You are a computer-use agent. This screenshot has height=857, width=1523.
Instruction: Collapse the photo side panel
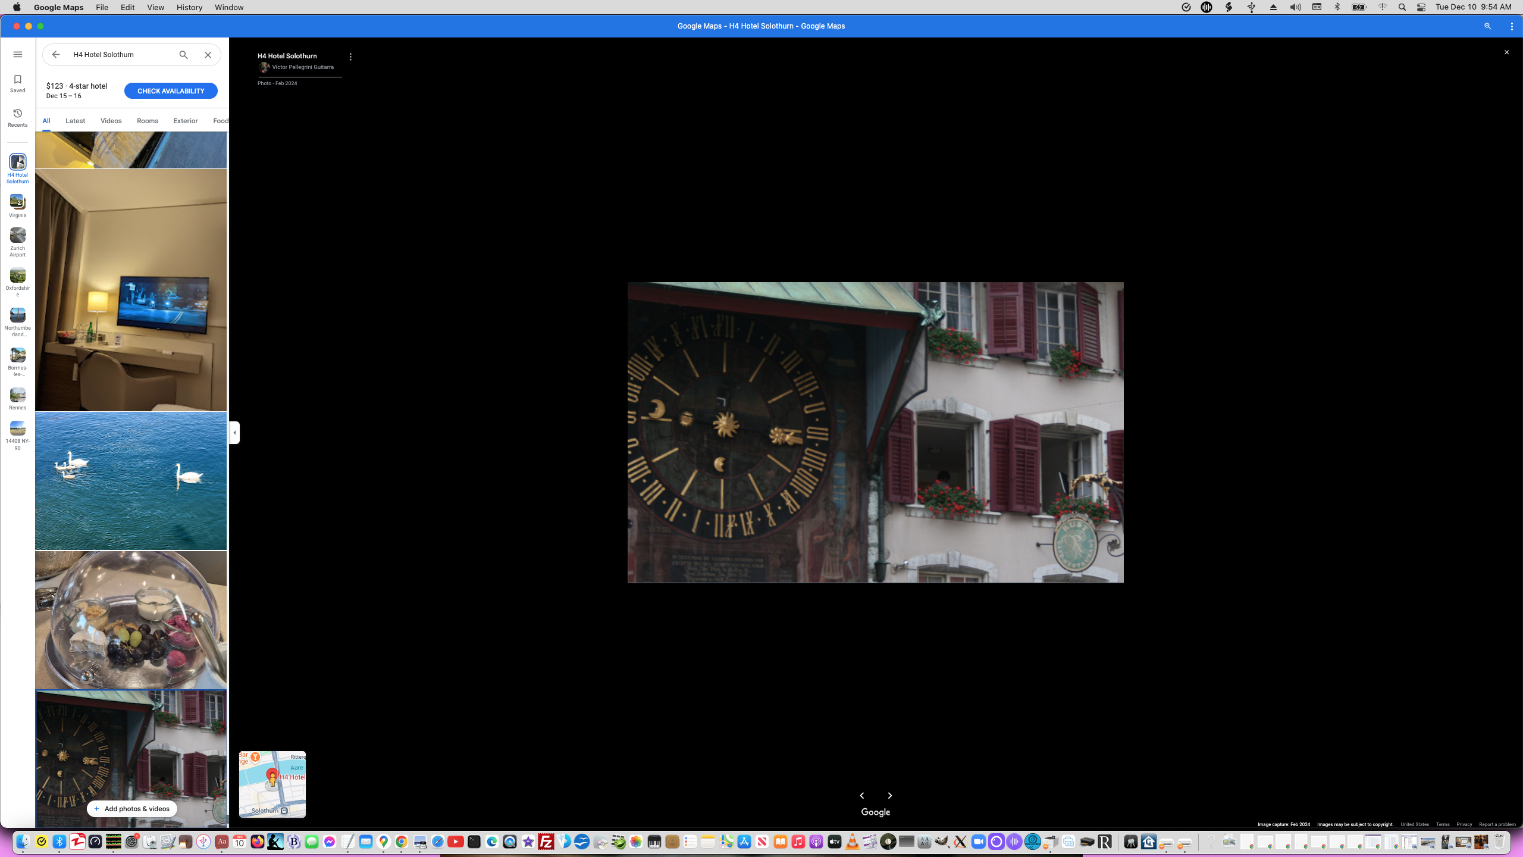point(234,433)
